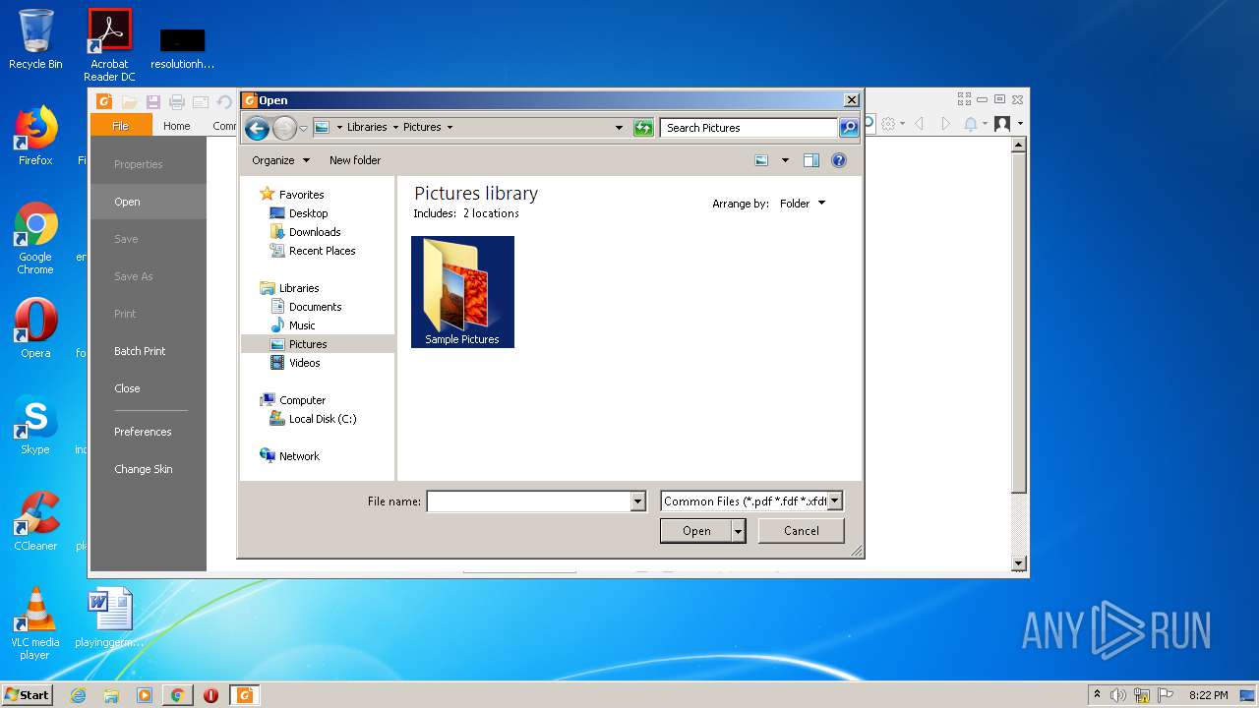Click the green refresh button beside address bar

(643, 128)
